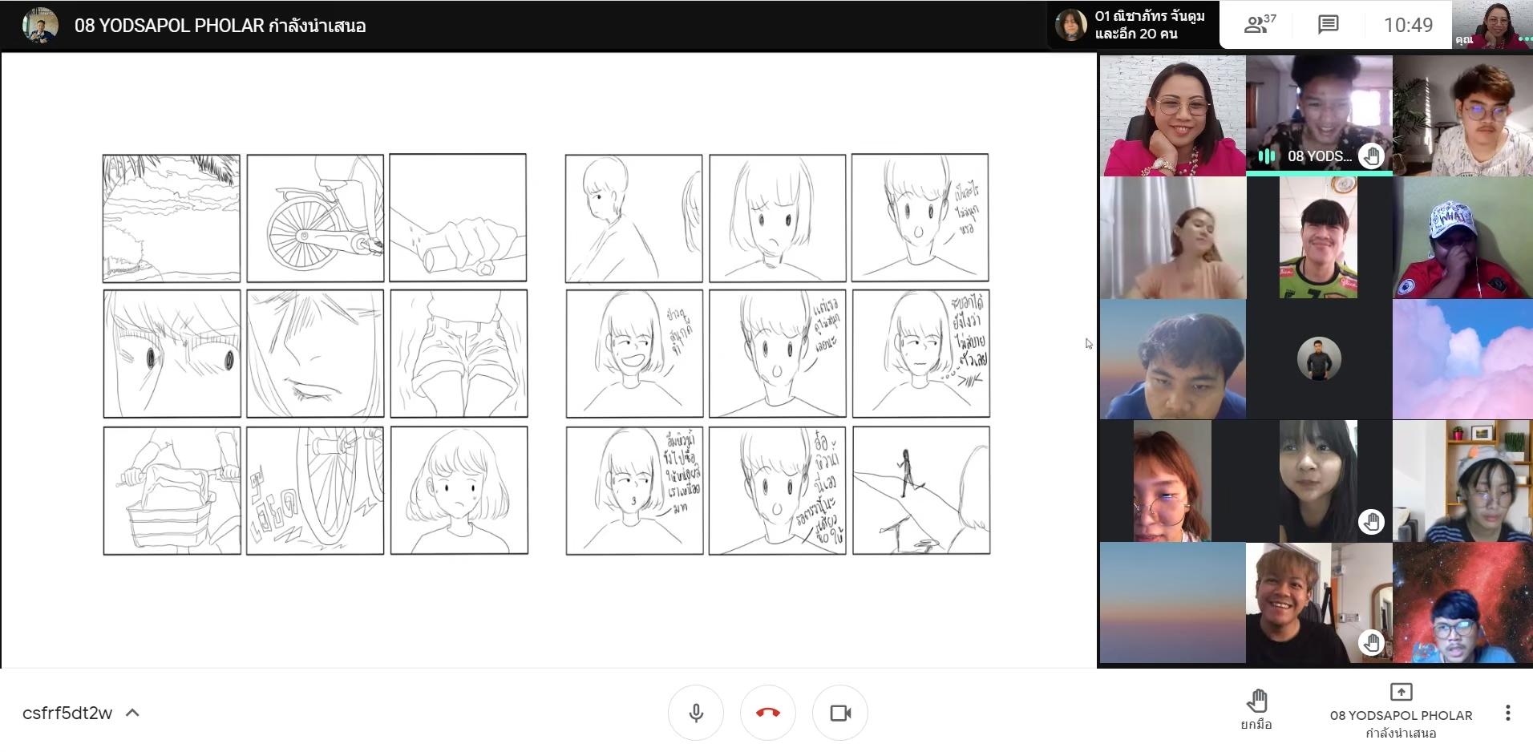Screen dimensions: 1533x752
Task: Open the three-dot more options menu
Action: pos(1508,713)
